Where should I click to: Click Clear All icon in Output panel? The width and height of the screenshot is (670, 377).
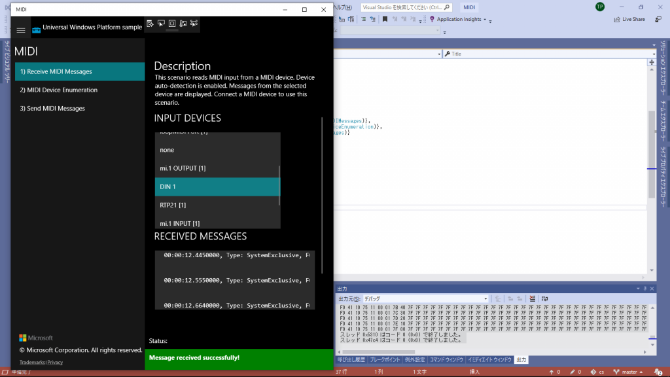click(533, 298)
